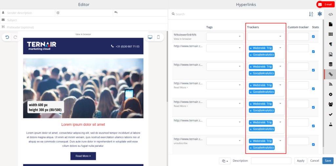Click the Read More > button in email

pyautogui.click(x=83, y=156)
